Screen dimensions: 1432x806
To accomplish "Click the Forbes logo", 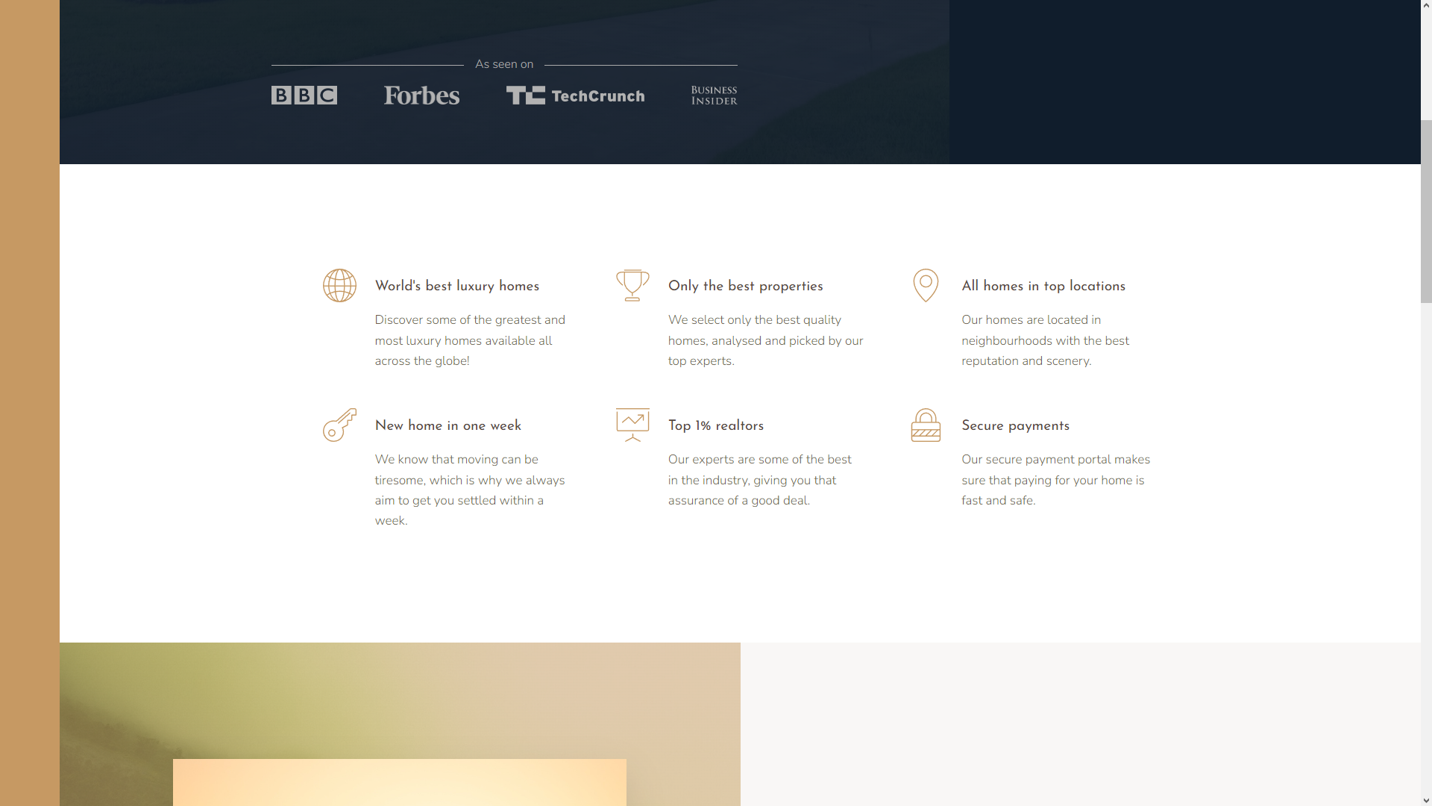I will [421, 96].
